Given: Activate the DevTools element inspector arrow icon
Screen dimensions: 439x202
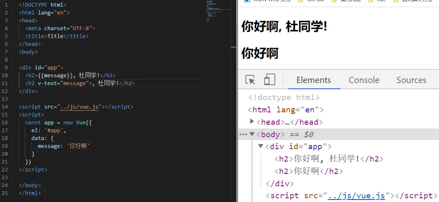Looking at the screenshot, I should point(250,80).
